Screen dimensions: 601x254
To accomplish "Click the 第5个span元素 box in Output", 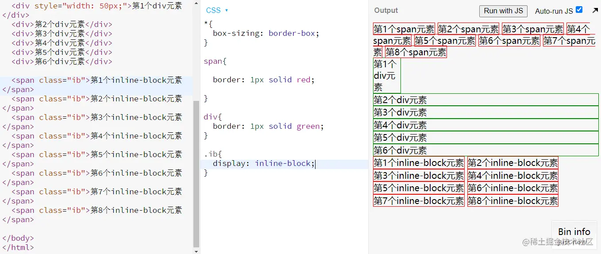I will click(x=445, y=41).
